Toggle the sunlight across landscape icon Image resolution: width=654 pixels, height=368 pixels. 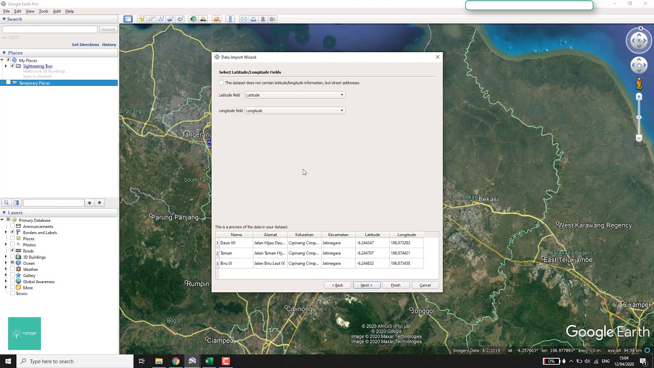[x=203, y=19]
